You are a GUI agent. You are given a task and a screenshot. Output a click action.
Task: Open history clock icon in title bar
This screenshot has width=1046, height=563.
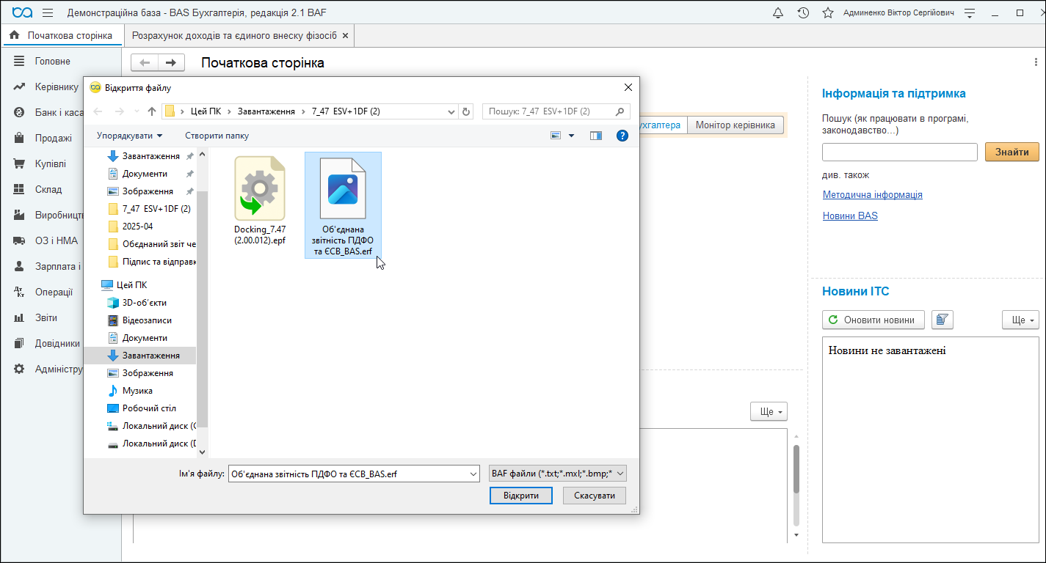click(x=803, y=13)
